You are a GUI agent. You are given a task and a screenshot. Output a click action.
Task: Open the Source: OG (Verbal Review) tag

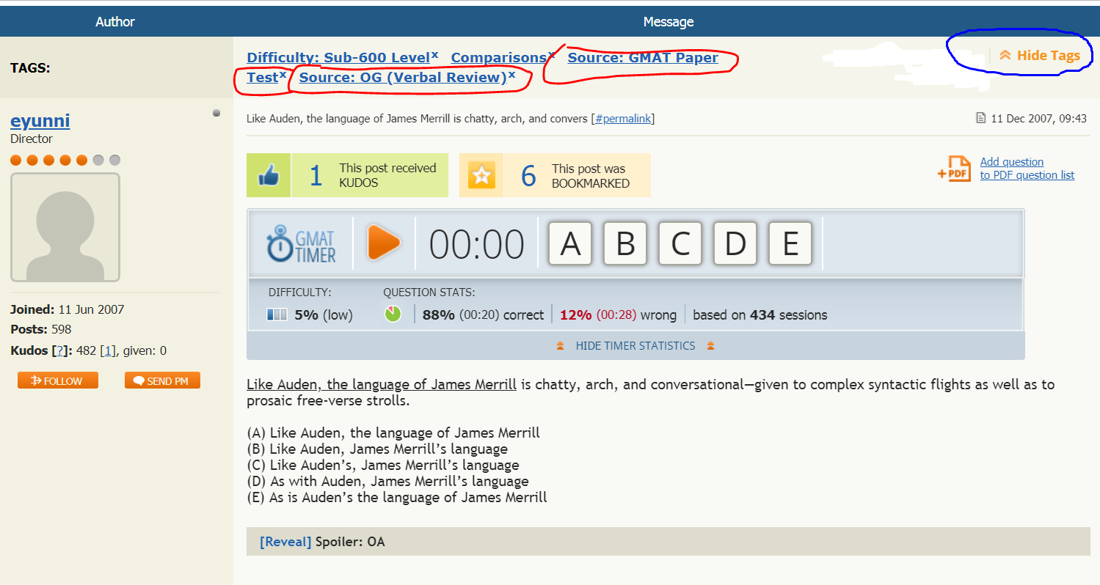click(403, 78)
